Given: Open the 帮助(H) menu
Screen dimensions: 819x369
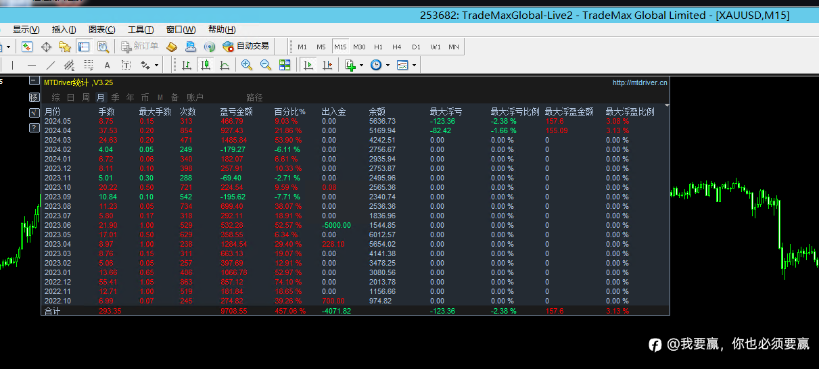Looking at the screenshot, I should coord(222,30).
